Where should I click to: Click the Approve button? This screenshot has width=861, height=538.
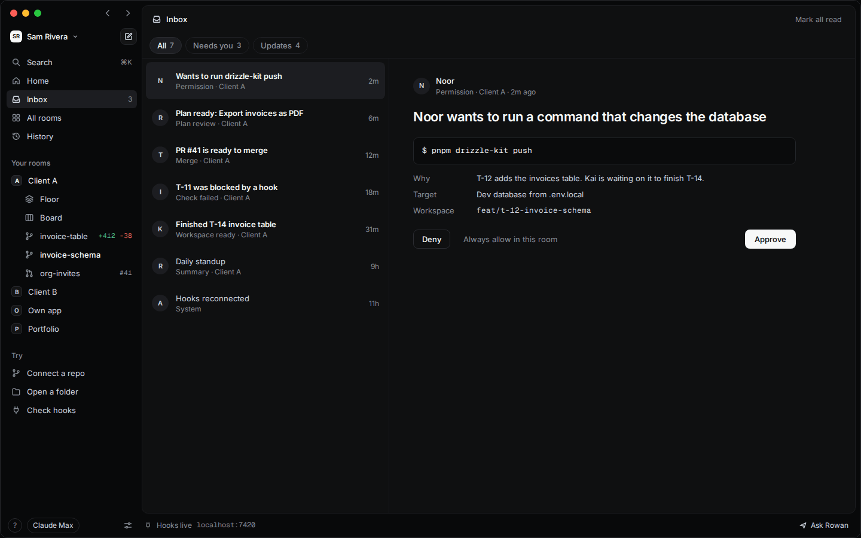(770, 239)
